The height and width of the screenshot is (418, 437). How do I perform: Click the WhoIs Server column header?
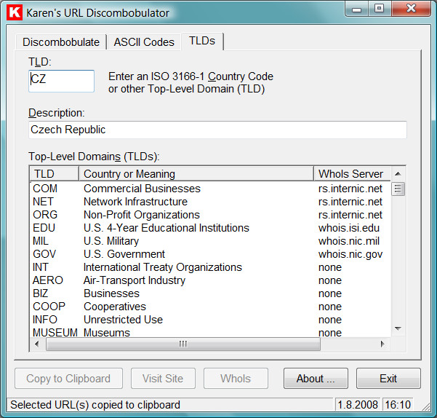pos(352,174)
